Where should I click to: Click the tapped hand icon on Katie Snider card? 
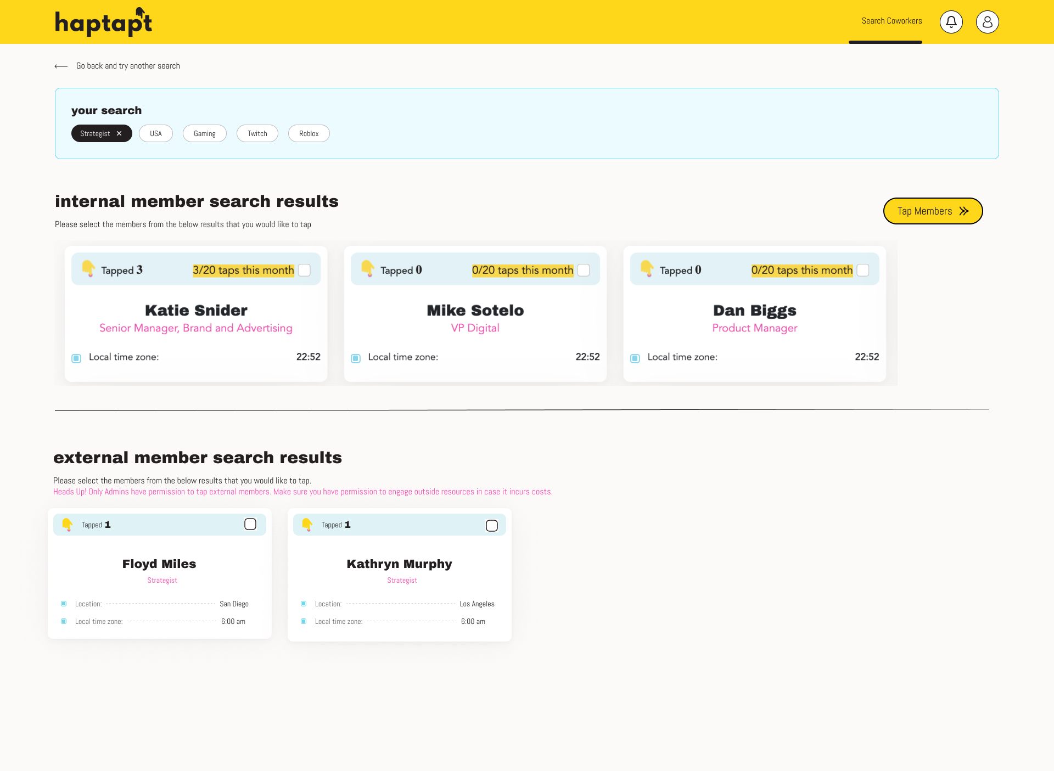[88, 270]
